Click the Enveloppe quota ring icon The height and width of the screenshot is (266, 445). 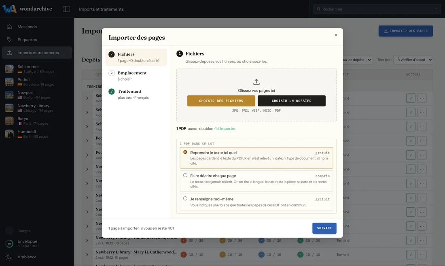[x=9, y=244]
